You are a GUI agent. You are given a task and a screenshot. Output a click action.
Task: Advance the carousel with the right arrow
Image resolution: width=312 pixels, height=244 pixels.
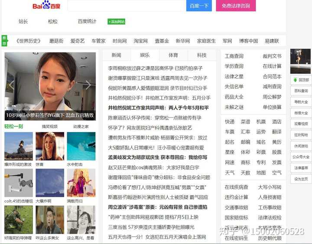pyautogui.click(x=88, y=85)
